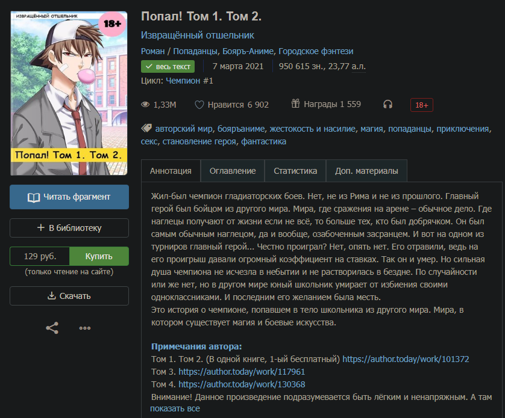Select the Доп. материалы tab
This screenshot has height=418, width=505.
pyautogui.click(x=366, y=171)
